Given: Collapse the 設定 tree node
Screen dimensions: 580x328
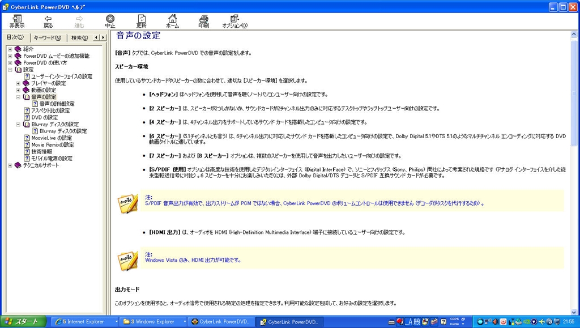Looking at the screenshot, I should (10, 70).
